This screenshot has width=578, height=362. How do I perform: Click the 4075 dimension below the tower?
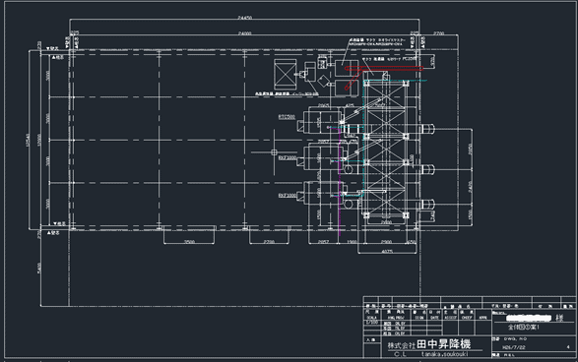pyautogui.click(x=387, y=252)
